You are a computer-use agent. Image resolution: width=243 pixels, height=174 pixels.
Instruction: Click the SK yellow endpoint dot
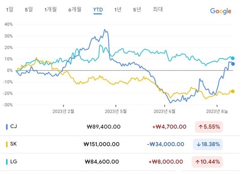[233, 91]
